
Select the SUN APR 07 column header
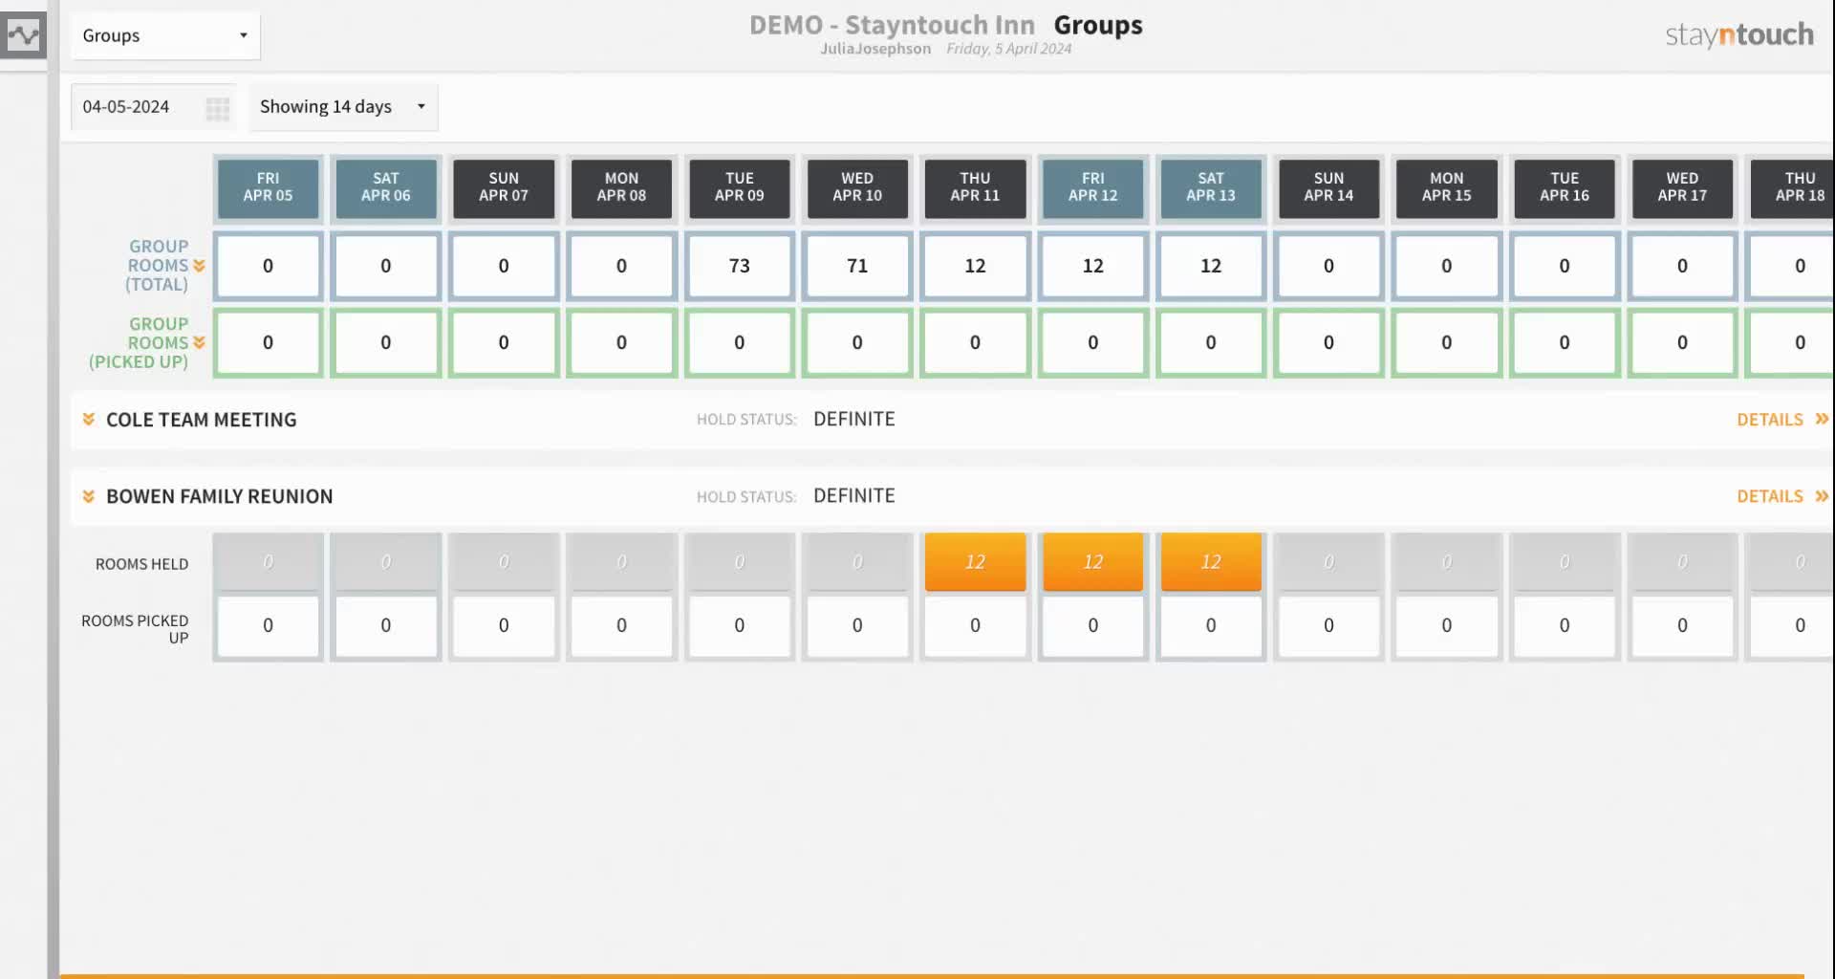[504, 187]
